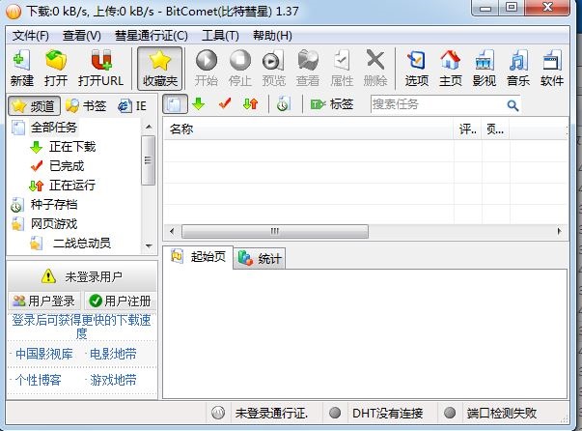The width and height of the screenshot is (582, 431).
Task: Click the tree panel scroll up arrow
Action: point(149,127)
